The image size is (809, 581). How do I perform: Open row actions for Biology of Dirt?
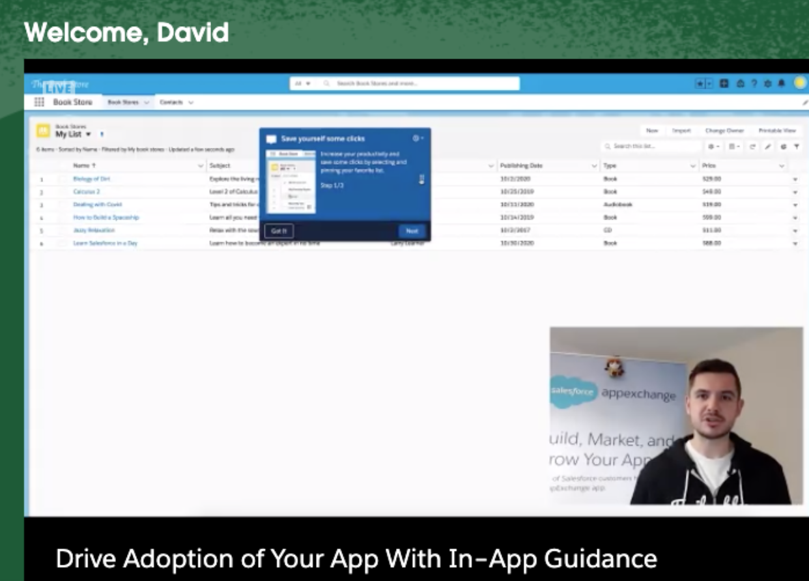point(795,179)
